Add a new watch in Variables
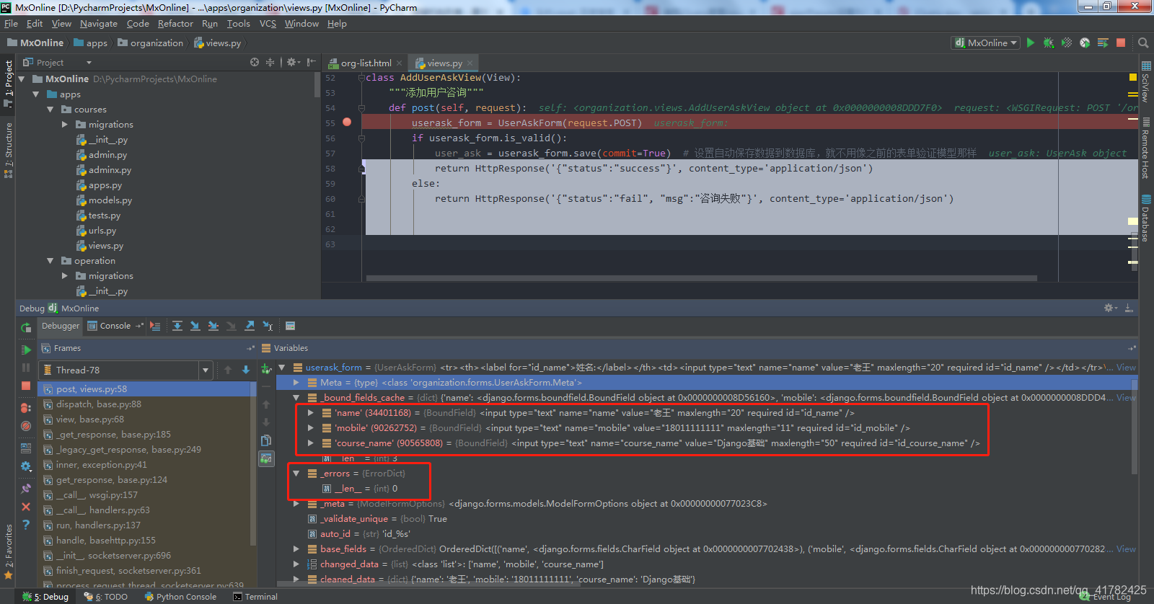The height and width of the screenshot is (604, 1154). pos(266,369)
